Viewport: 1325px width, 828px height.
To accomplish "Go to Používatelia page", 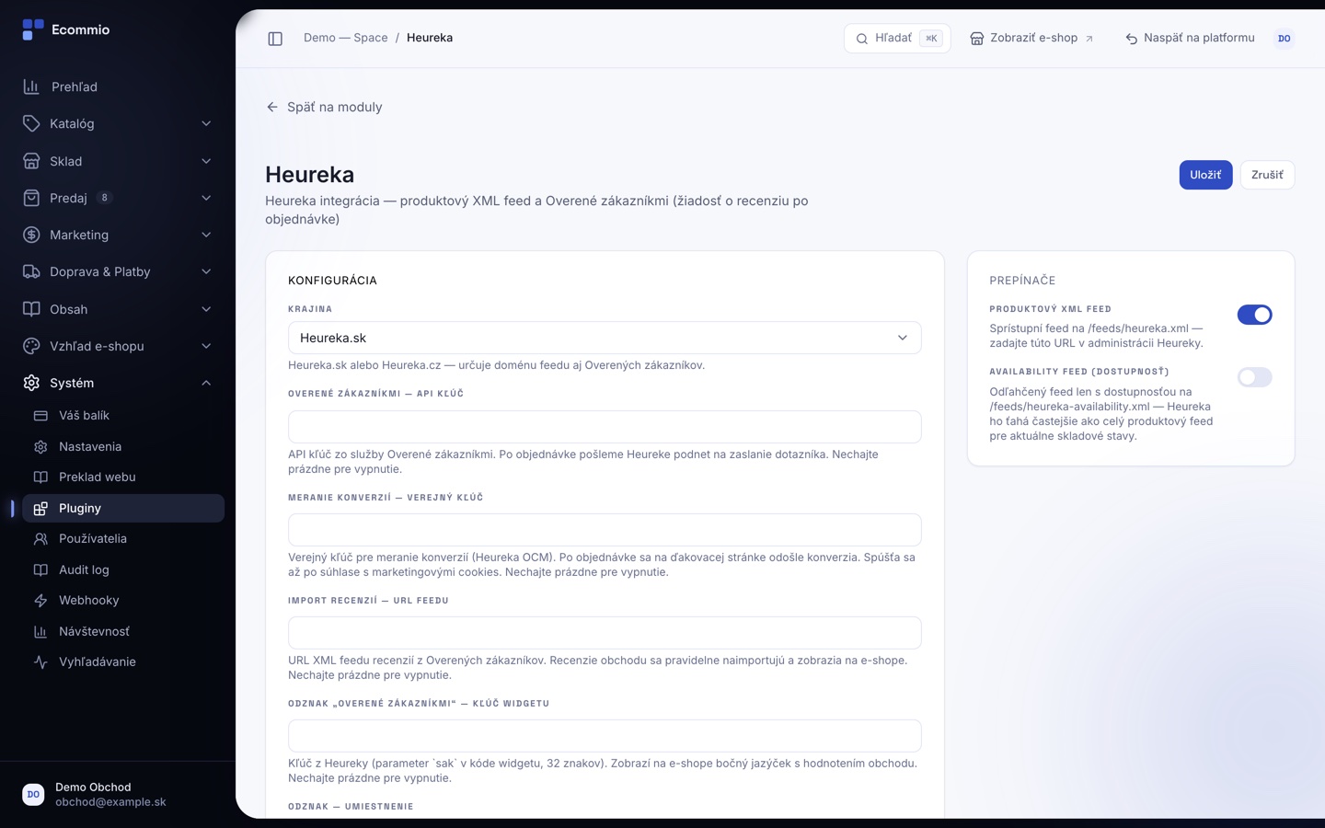I will click(x=123, y=539).
